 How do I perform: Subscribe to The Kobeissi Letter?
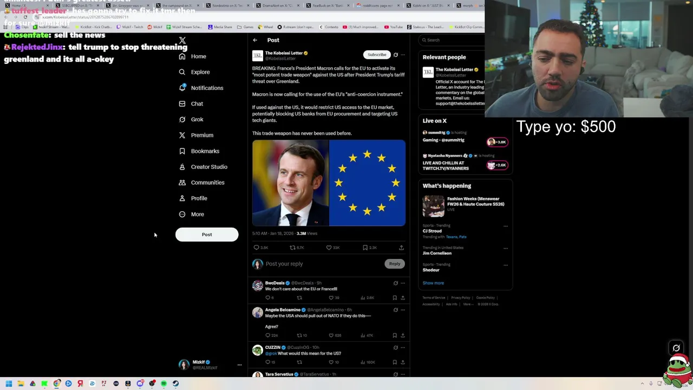point(377,55)
